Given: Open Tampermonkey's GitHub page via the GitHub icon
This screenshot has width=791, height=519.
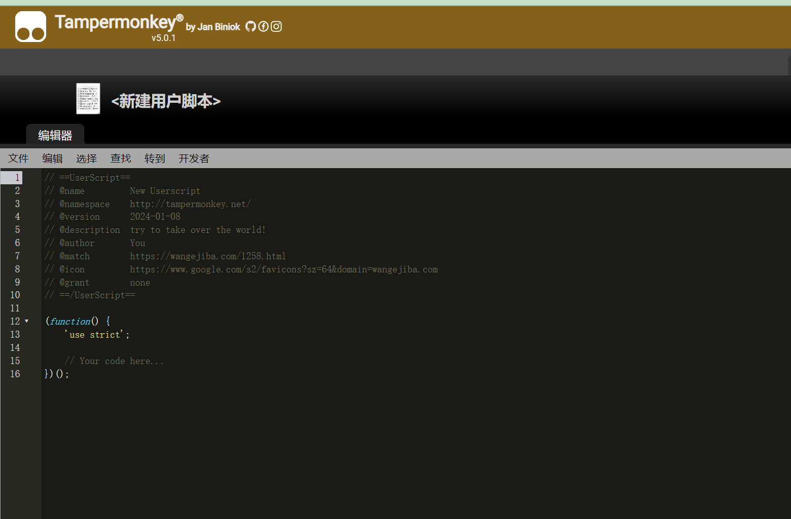Looking at the screenshot, I should pyautogui.click(x=250, y=26).
